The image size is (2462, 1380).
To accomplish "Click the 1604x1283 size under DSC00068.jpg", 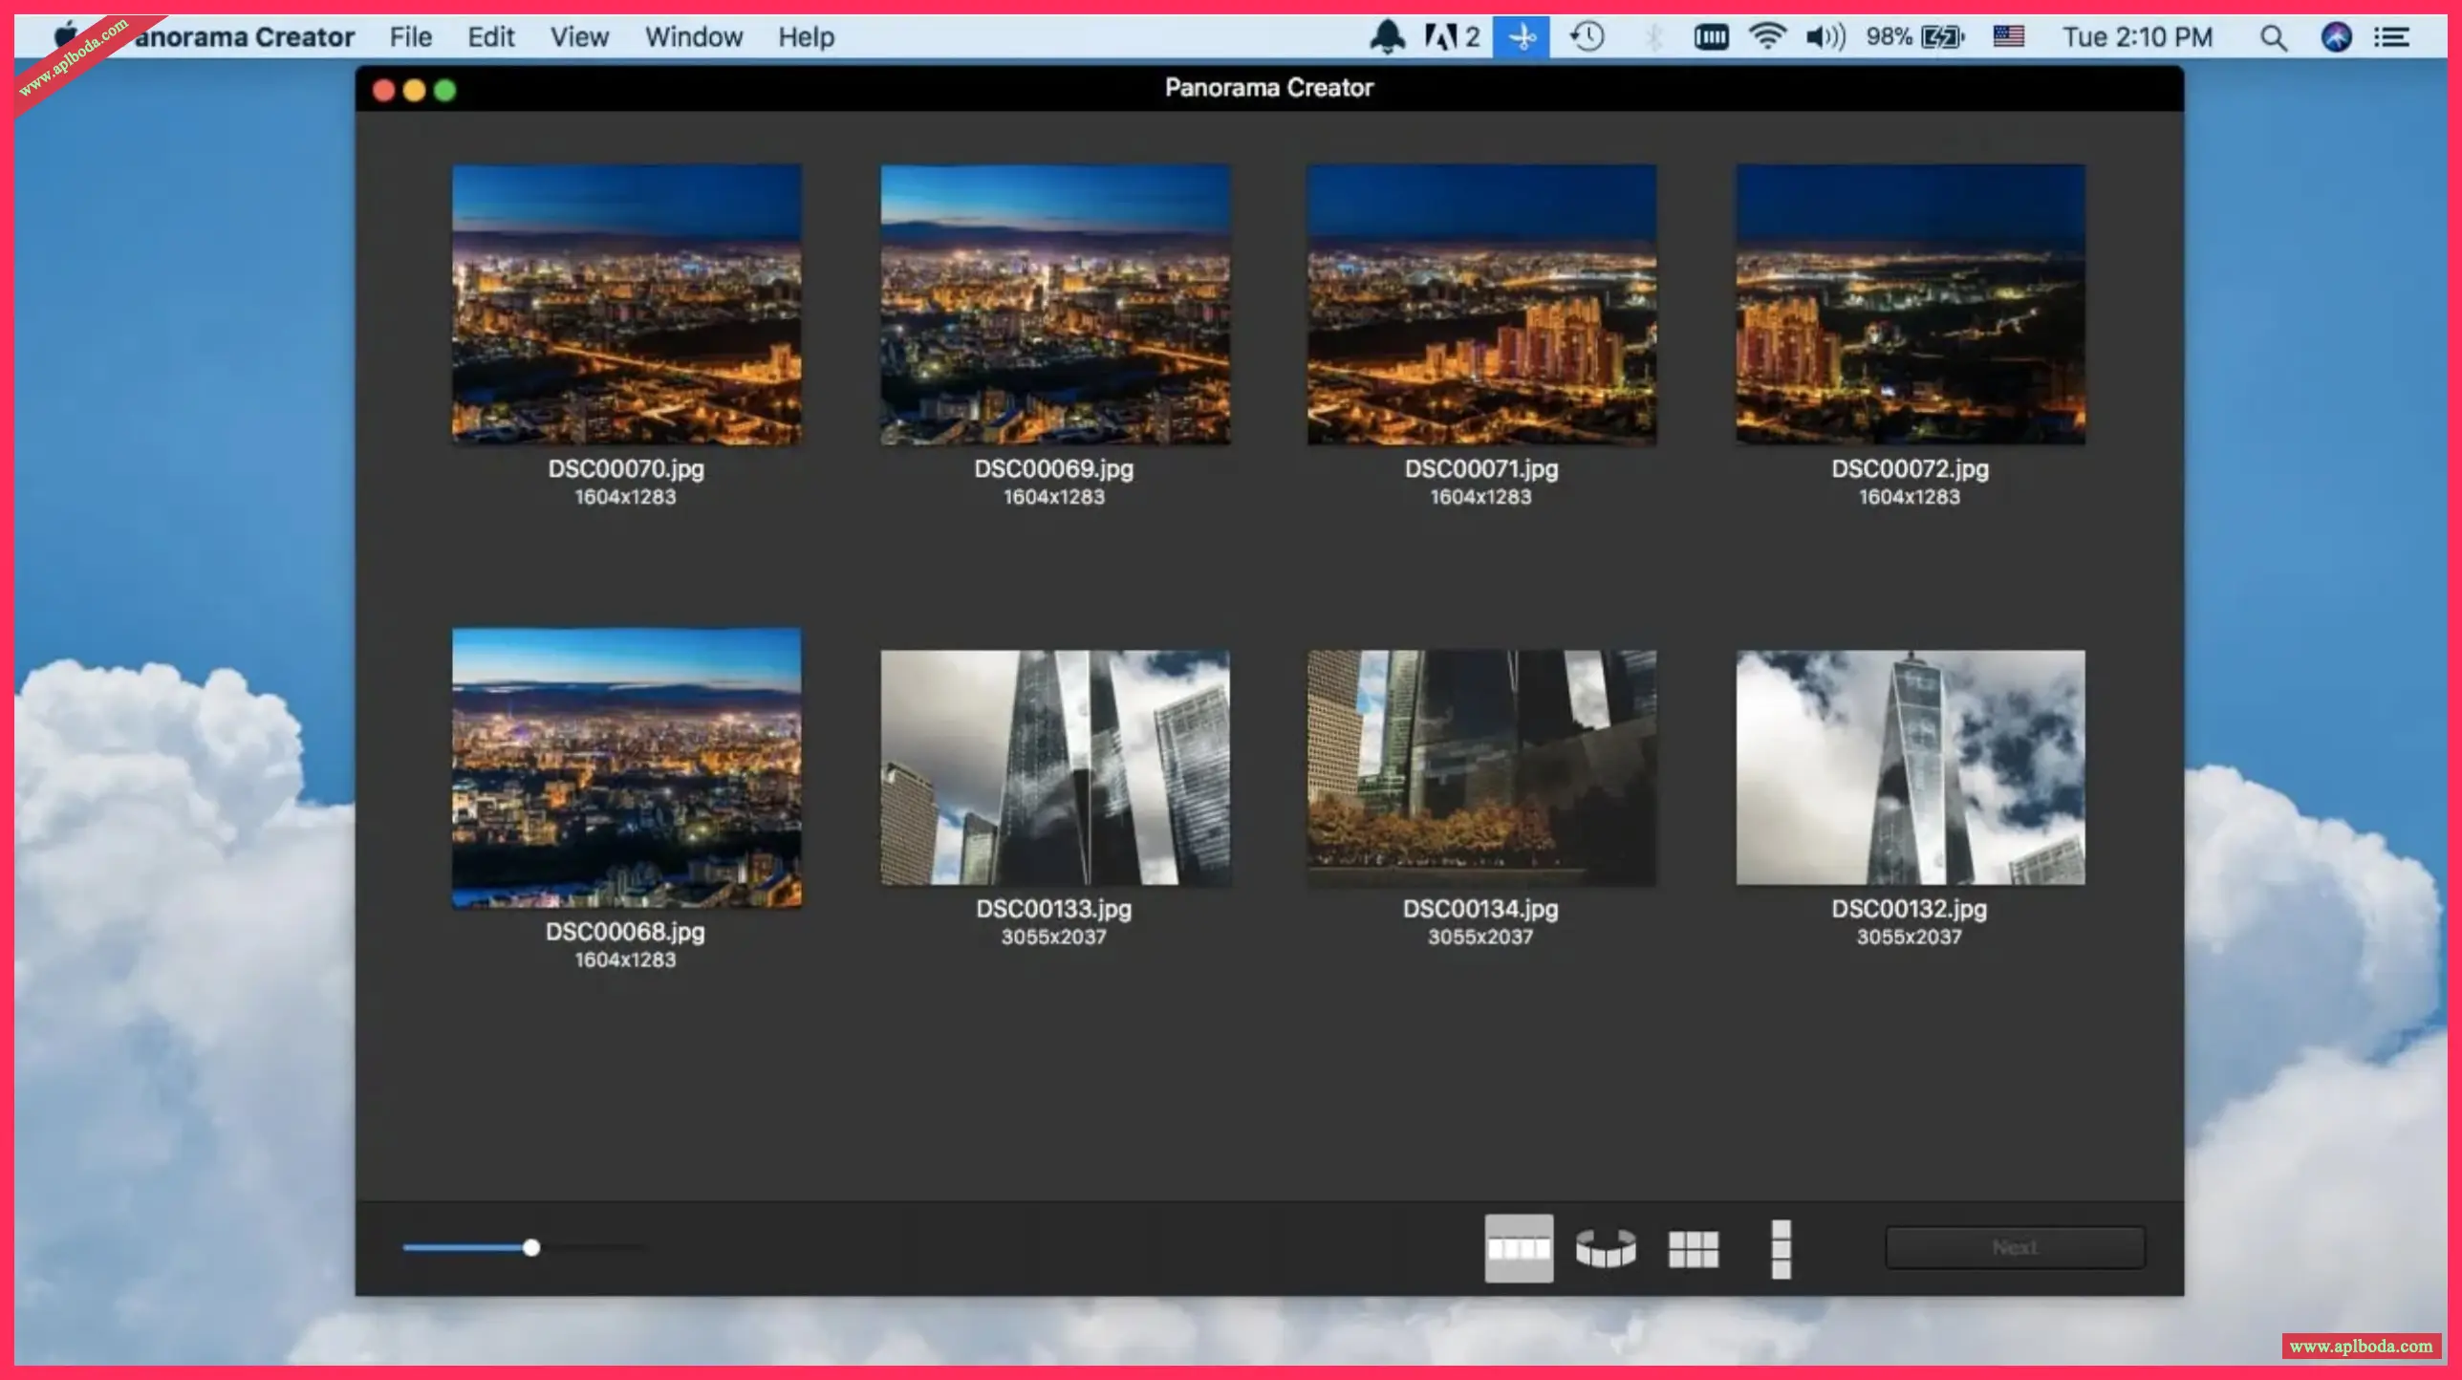I will pos(625,960).
